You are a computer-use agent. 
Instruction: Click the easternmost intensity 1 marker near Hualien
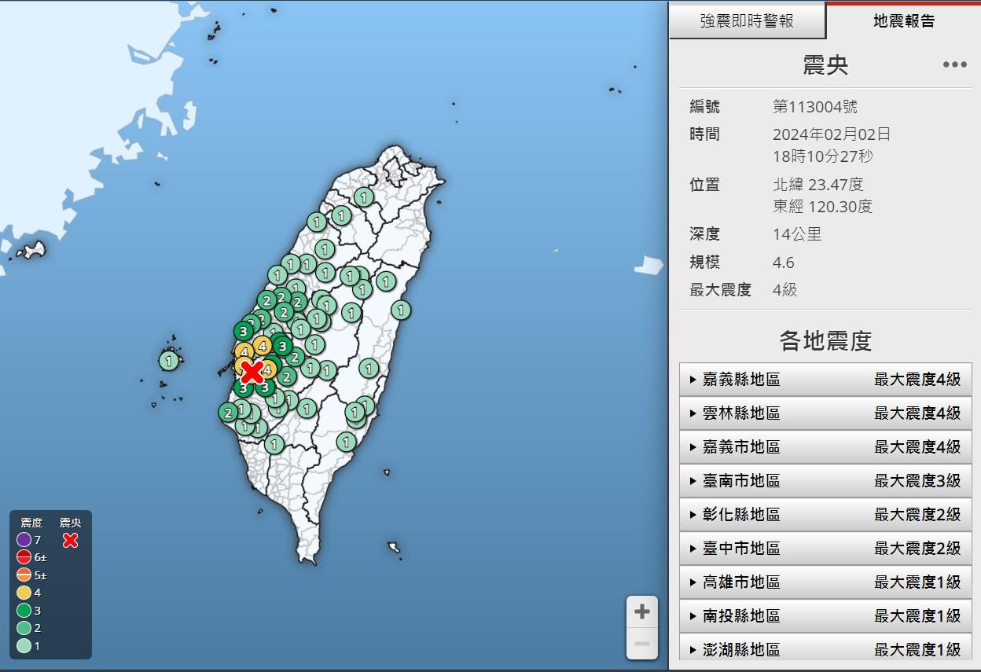(401, 310)
